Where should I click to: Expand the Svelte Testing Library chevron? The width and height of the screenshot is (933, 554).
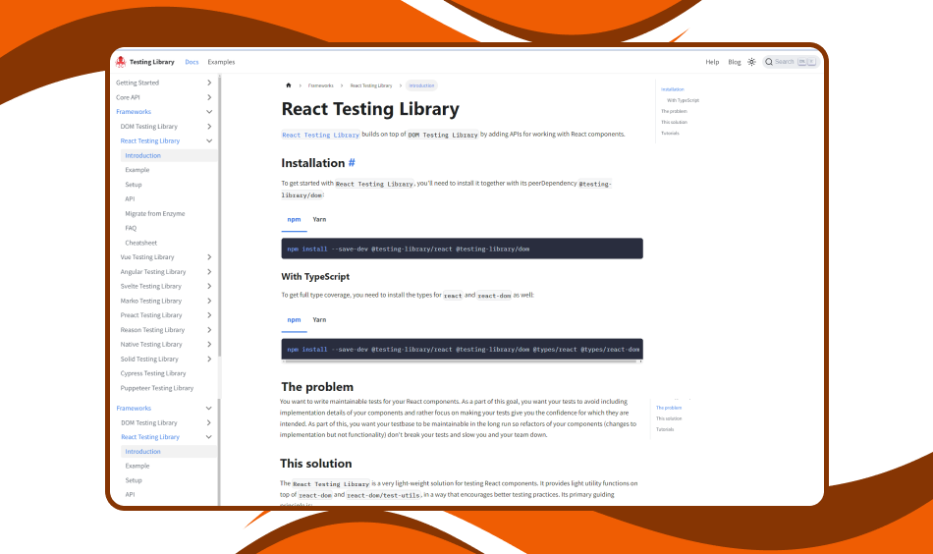209,286
